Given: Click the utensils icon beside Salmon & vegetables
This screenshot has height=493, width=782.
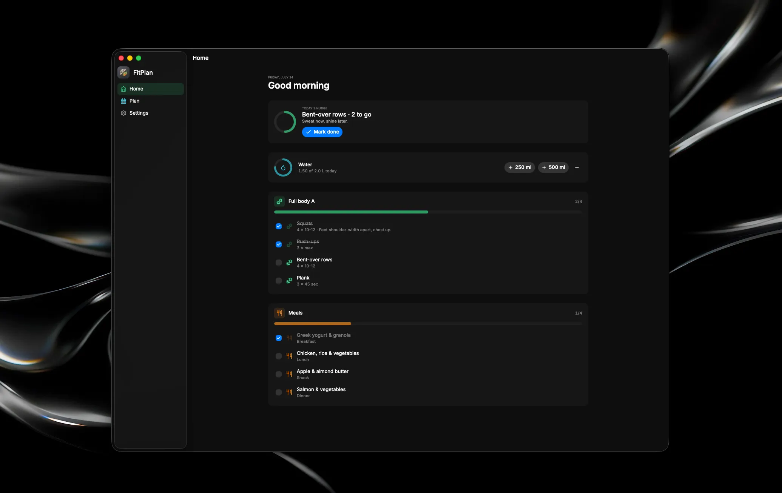Looking at the screenshot, I should coord(289,392).
